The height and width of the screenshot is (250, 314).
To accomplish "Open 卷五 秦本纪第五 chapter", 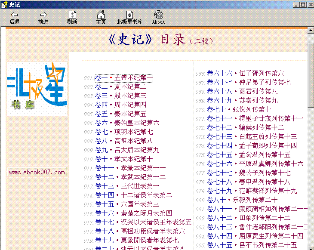I will (x=120, y=114).
